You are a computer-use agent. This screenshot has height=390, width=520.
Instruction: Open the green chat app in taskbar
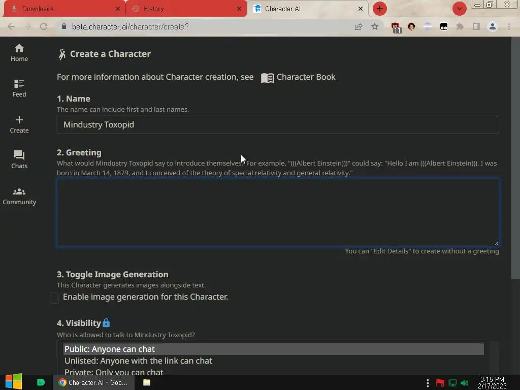pyautogui.click(x=41, y=382)
